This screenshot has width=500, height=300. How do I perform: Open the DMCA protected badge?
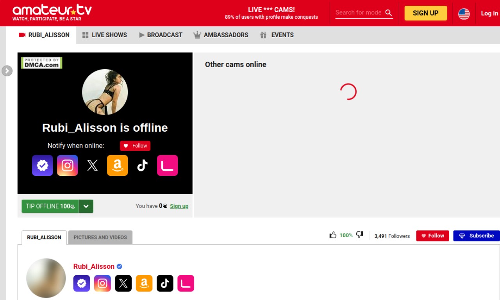coord(42,63)
